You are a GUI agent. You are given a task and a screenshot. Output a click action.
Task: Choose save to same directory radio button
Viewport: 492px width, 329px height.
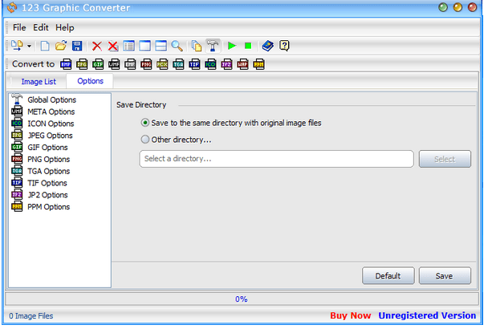145,123
